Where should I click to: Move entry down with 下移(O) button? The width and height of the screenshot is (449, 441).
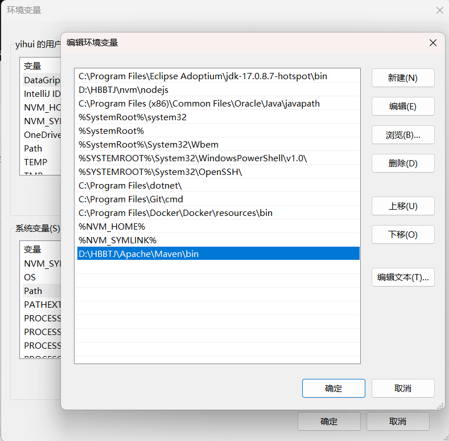pos(402,235)
